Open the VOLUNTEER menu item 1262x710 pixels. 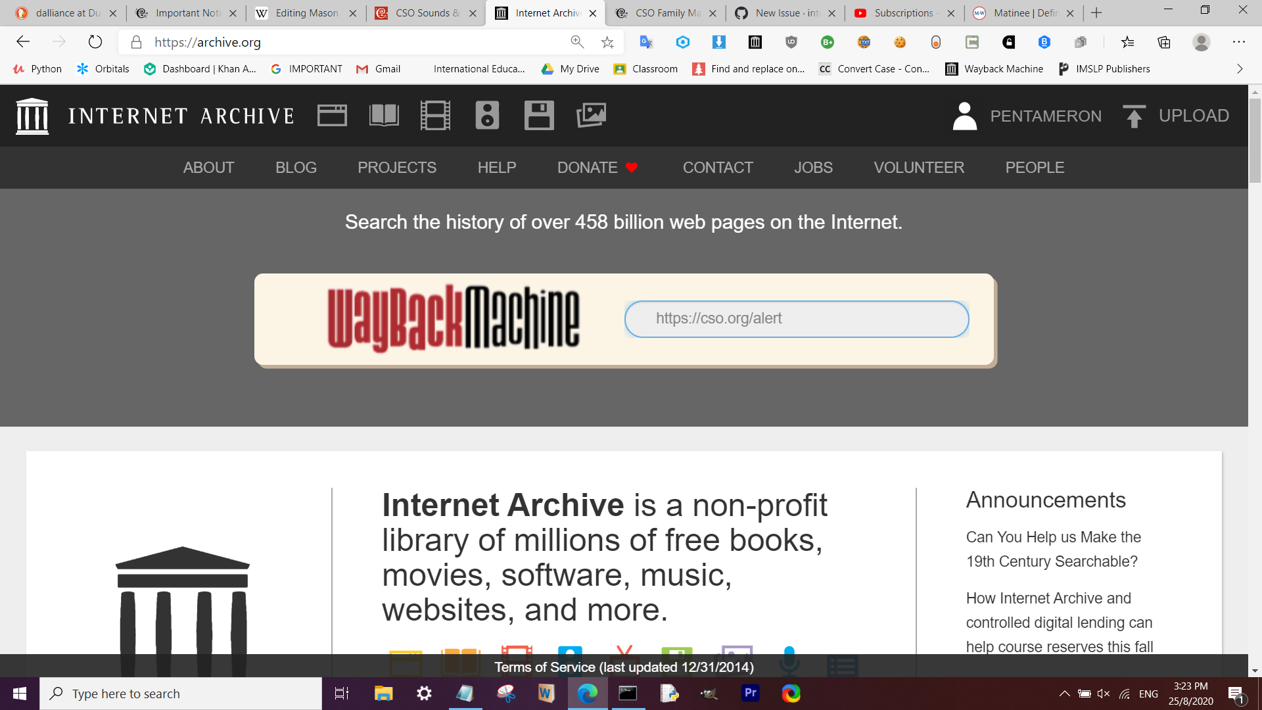[x=919, y=168]
